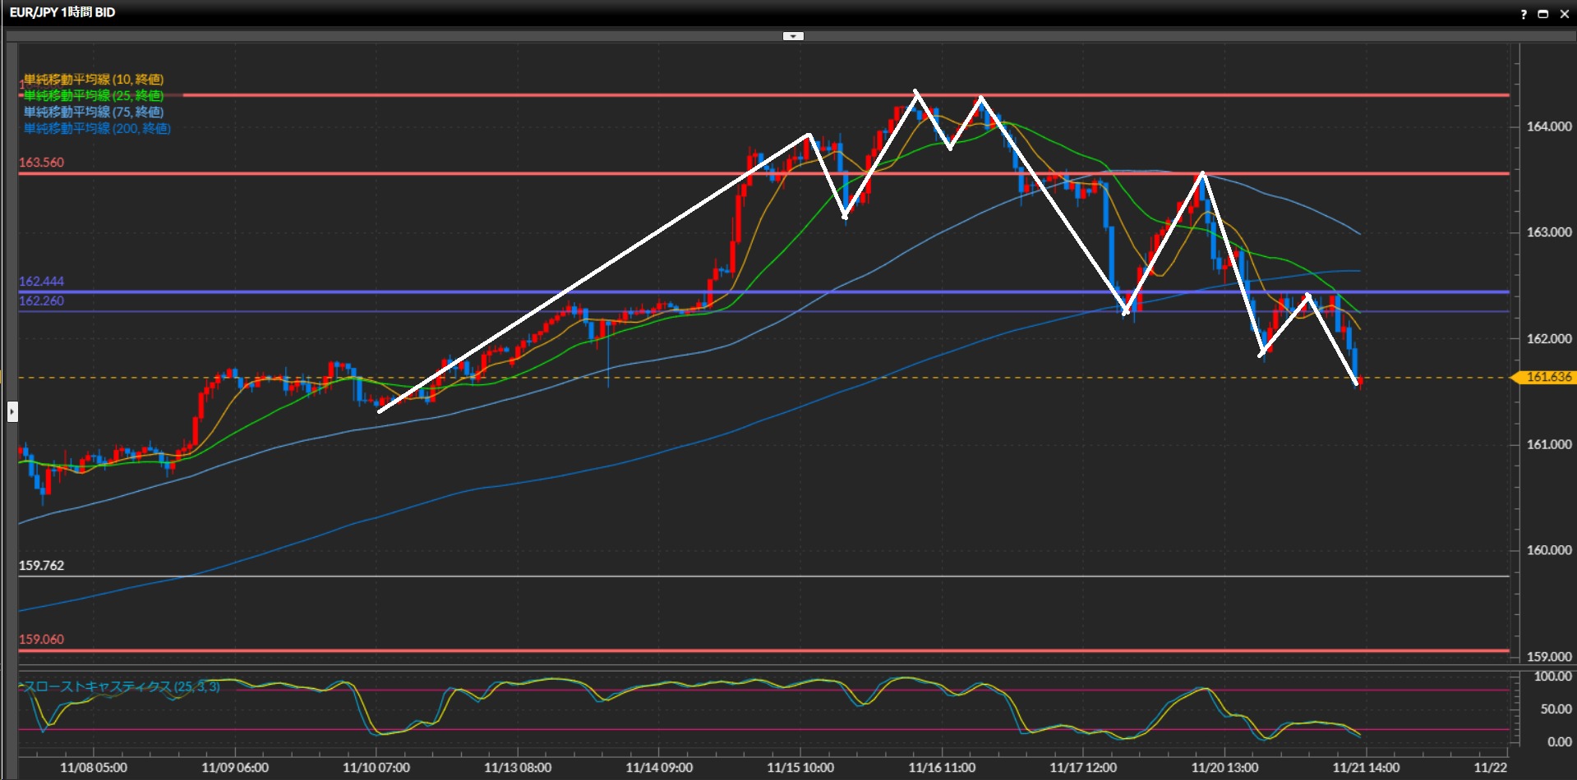Select the red 163.560 horizontal line label
This screenshot has height=780, width=1577.
tap(41, 163)
